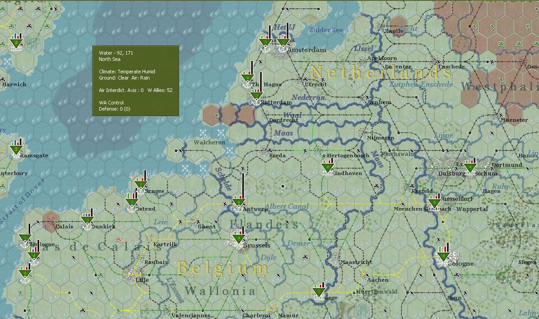Select the airfield marker at Arnhem
The height and width of the screenshot is (319, 539).
pos(368,97)
